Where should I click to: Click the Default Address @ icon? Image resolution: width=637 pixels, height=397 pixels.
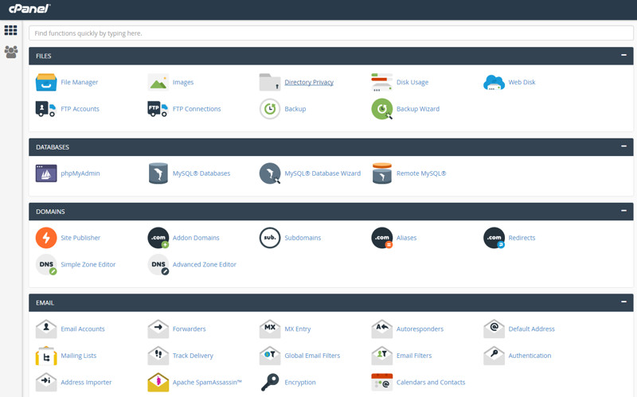(494, 329)
